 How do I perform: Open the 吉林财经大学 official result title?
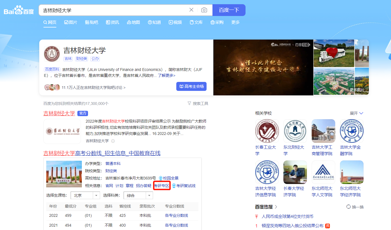[59, 113]
